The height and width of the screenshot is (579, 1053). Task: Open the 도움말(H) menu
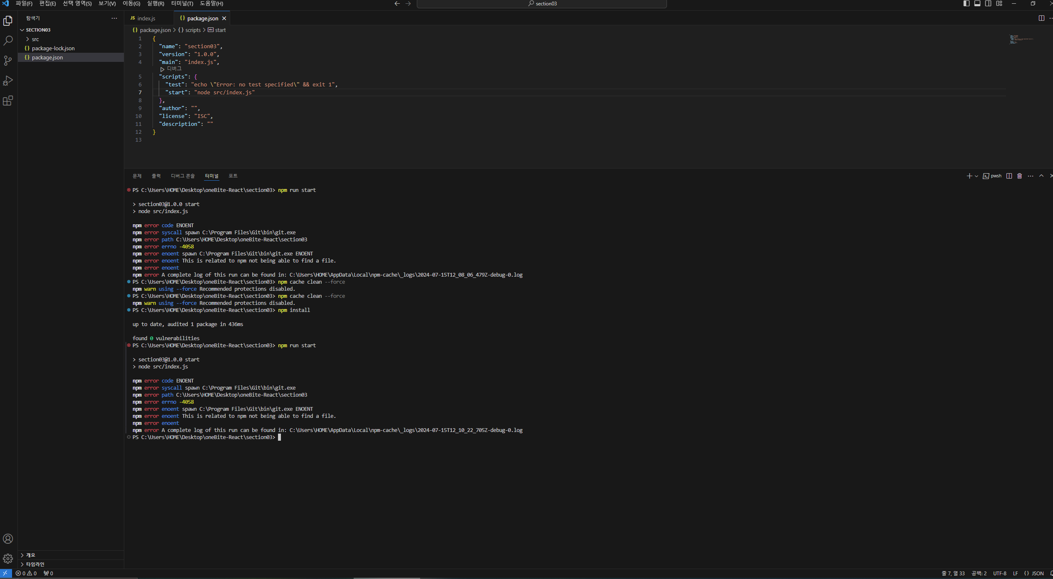[212, 4]
